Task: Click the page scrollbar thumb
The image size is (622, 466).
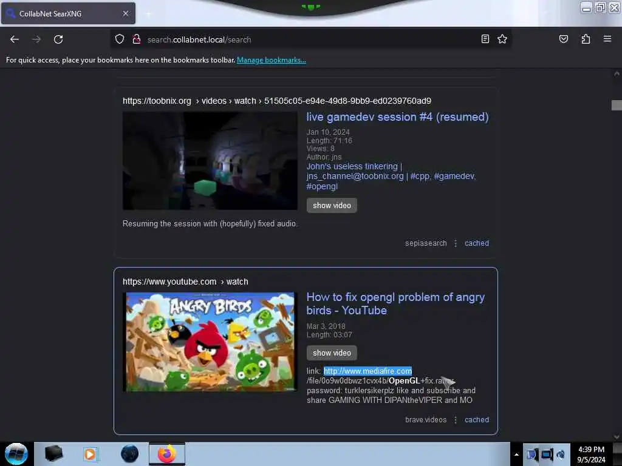Action: pos(617,105)
